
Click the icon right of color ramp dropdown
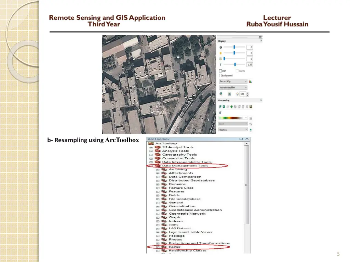pos(251,118)
